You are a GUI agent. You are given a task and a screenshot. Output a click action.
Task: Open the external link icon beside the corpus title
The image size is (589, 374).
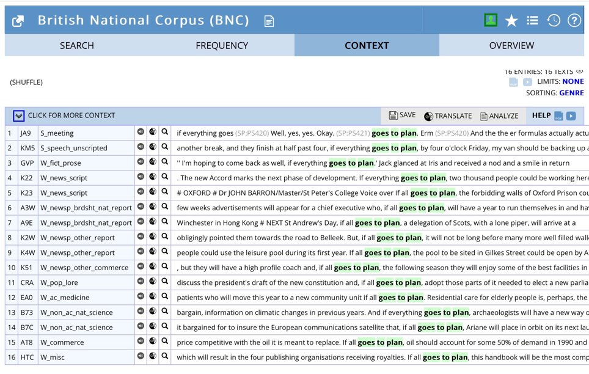tap(18, 21)
